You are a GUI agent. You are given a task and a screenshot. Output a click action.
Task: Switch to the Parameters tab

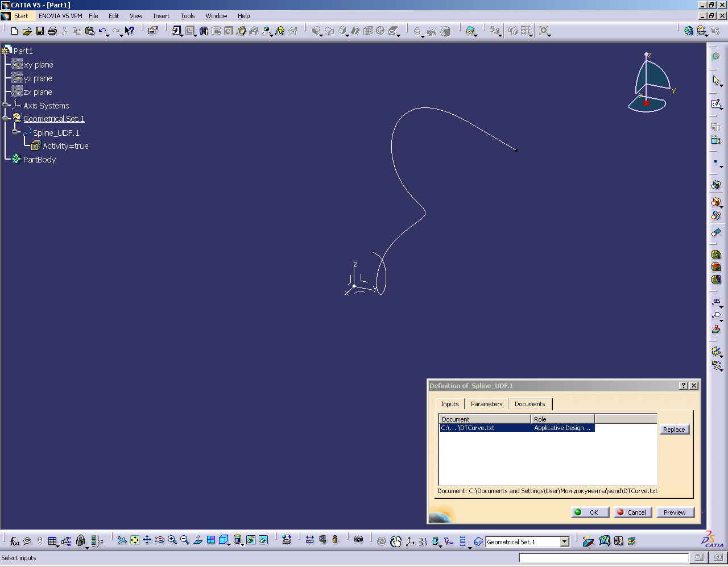pos(486,404)
